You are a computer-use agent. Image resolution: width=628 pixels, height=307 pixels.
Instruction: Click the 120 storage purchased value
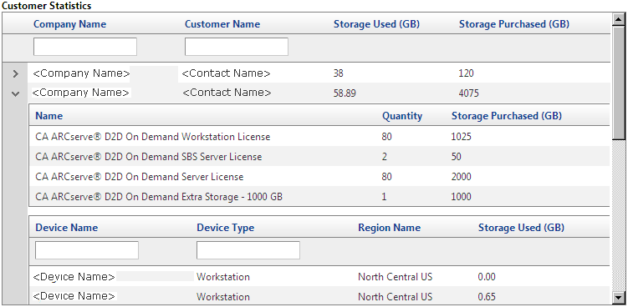[467, 73]
